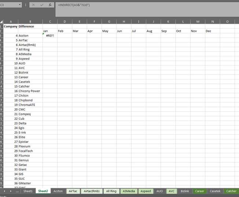Select the Dec month cell
Image resolution: width=239 pixels, height=197 pixels.
213,31
